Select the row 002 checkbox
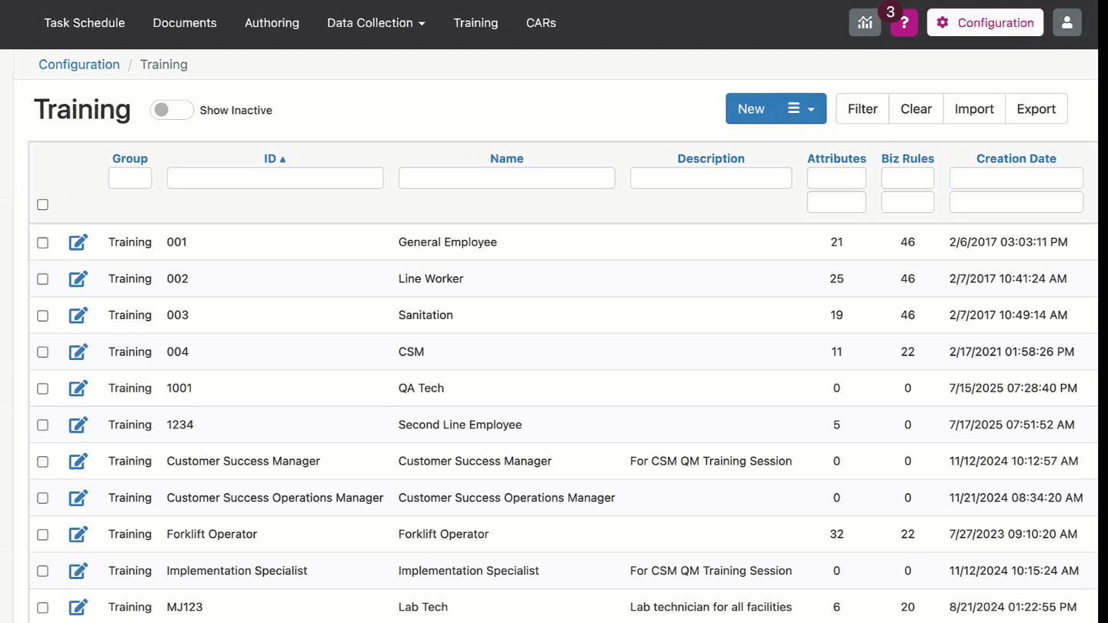This screenshot has width=1108, height=623. pos(43,278)
